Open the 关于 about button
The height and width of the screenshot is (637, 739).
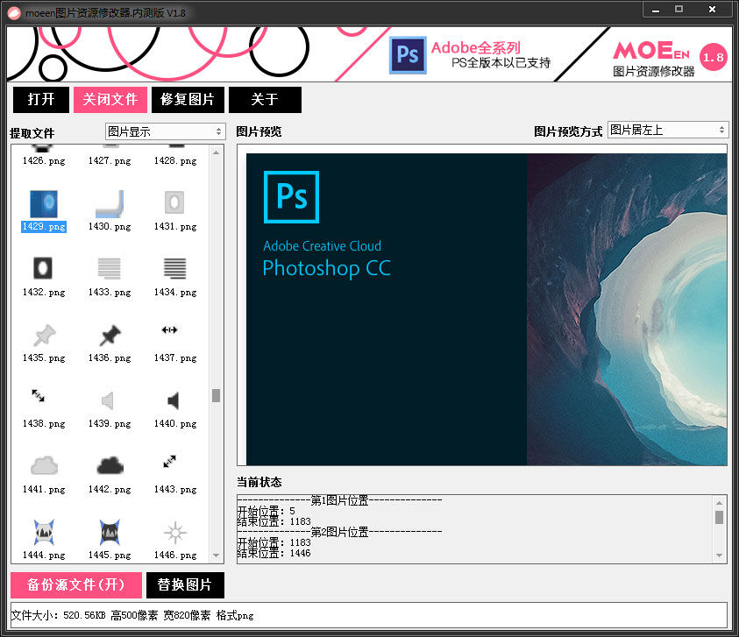(265, 100)
